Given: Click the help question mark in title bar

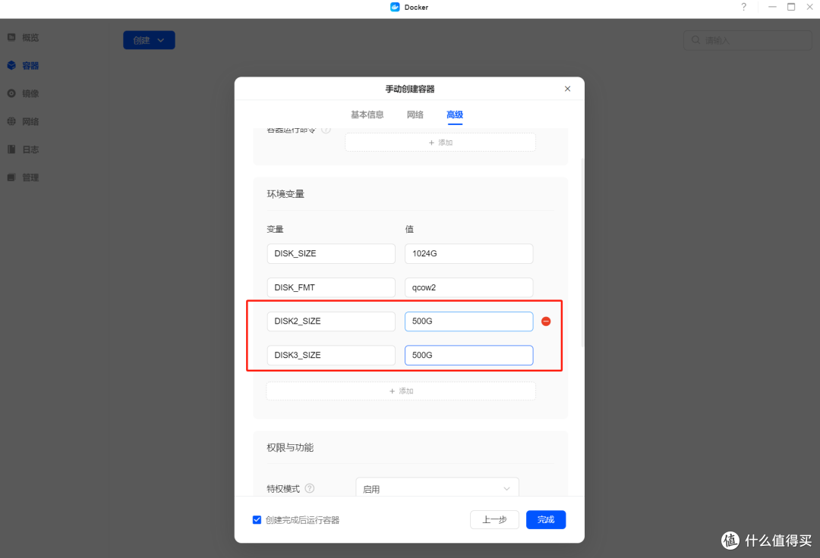Looking at the screenshot, I should pos(743,7).
